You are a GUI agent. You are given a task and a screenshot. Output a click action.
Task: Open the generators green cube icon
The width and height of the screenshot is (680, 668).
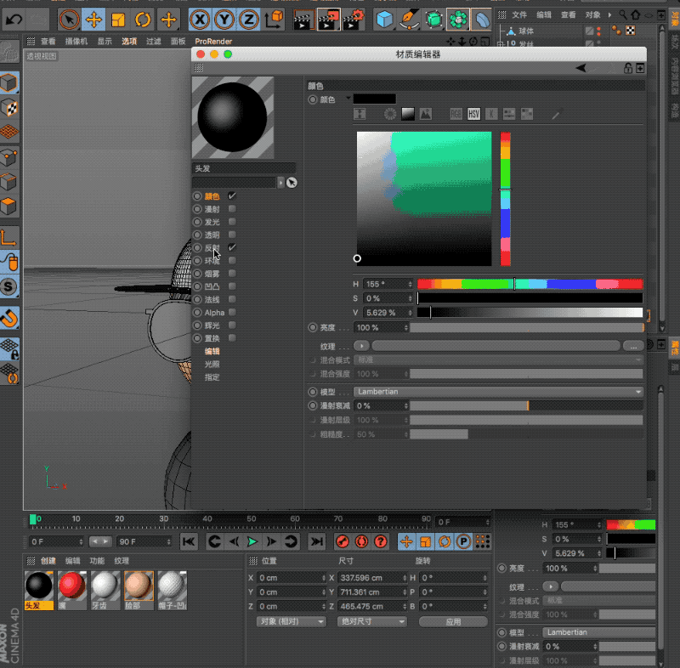tap(433, 20)
